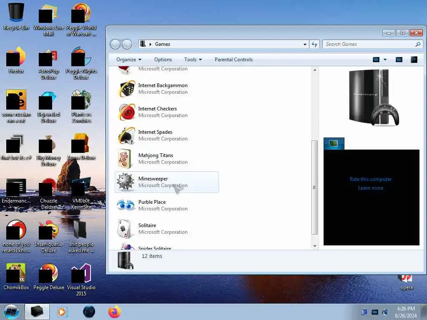427x320 pixels.
Task: Toggle the preview pane button
Action: (x=399, y=60)
